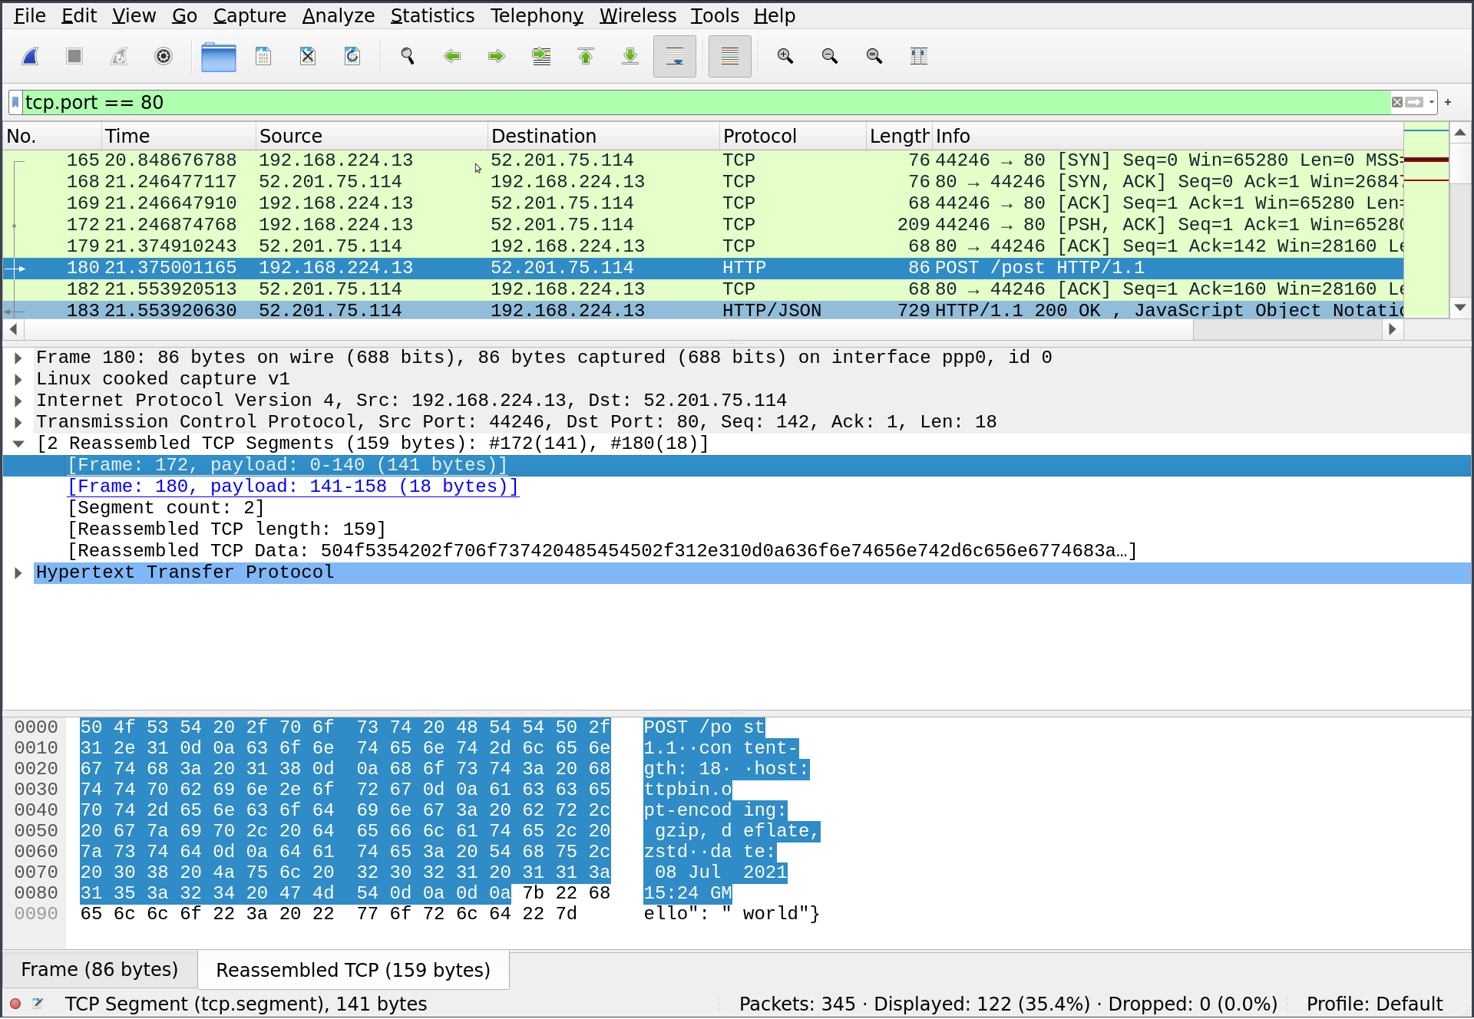Image resolution: width=1474 pixels, height=1019 pixels.
Task: Go to first packet arrow icon
Action: pyautogui.click(x=586, y=56)
